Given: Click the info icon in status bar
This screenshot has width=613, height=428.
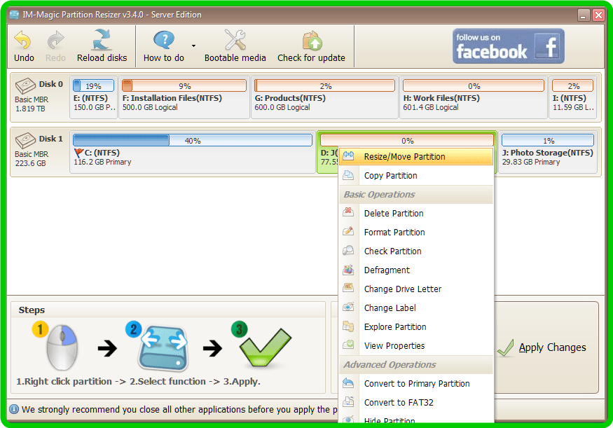Looking at the screenshot, I should [x=14, y=409].
